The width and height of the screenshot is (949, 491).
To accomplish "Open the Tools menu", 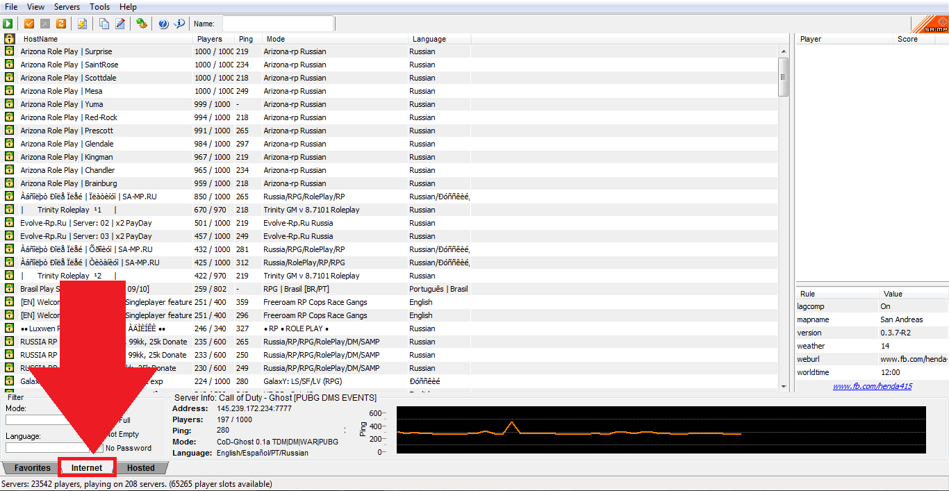I will click(x=99, y=7).
